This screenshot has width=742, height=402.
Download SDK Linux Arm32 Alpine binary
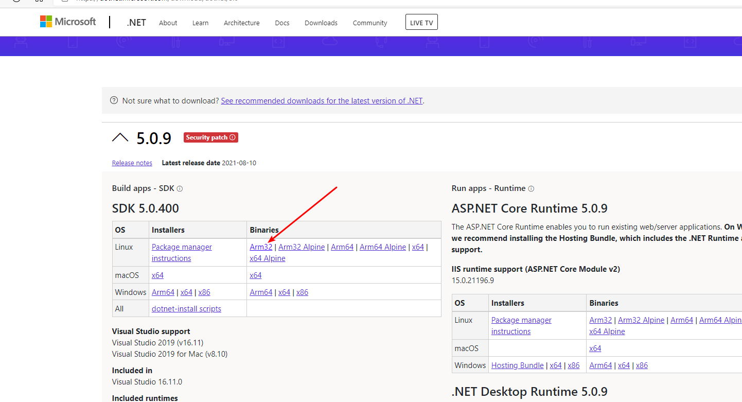pyautogui.click(x=302, y=247)
